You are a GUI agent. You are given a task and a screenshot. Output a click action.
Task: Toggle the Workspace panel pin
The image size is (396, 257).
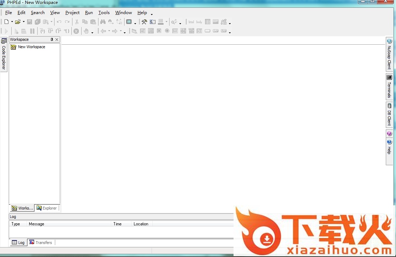point(52,39)
